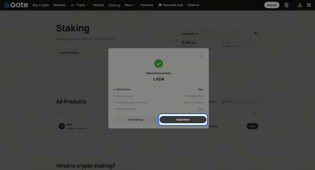Click the download app icon
The image size is (315, 170).
coord(300,5)
